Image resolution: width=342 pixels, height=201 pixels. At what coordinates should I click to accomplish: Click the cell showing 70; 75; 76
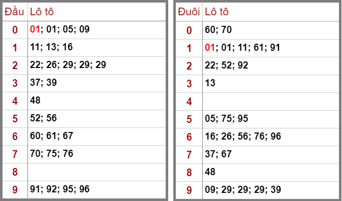(97, 154)
